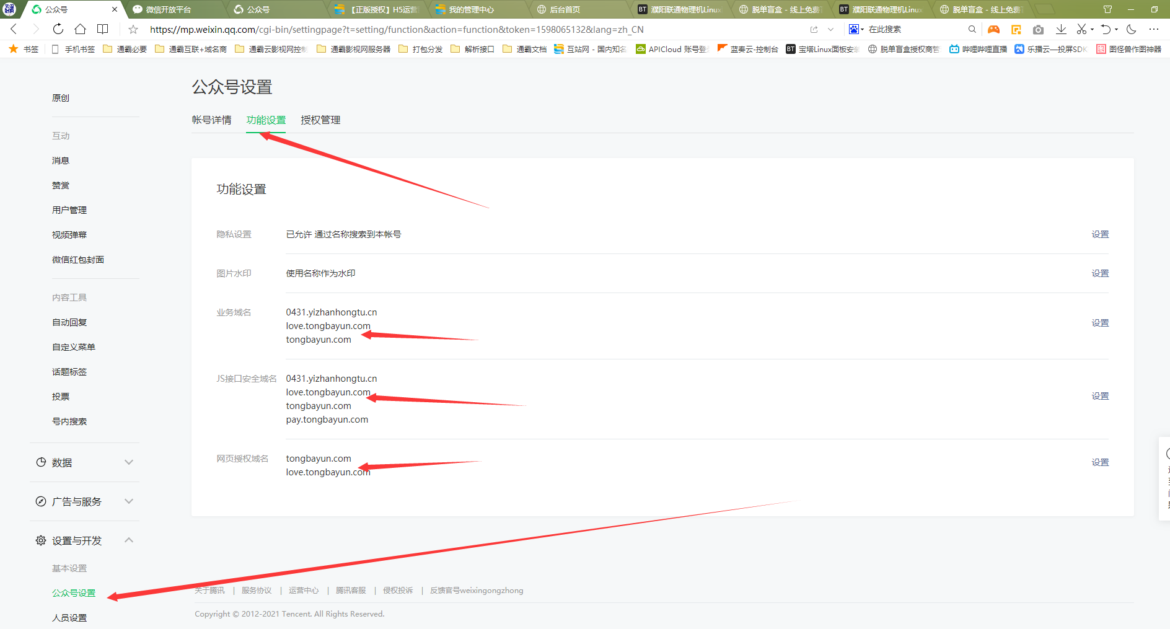Take a screenshot with the camera icon
The image size is (1170, 629).
pos(1038,29)
